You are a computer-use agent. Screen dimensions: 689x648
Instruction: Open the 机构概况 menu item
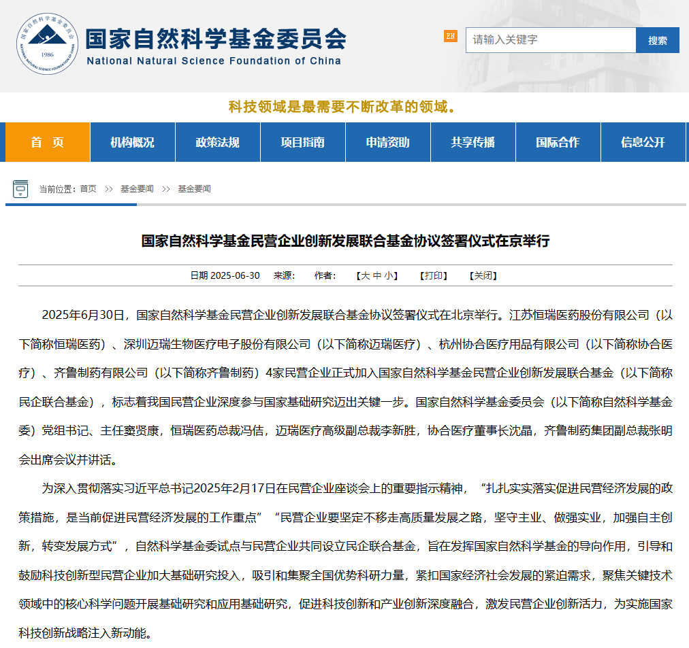pos(132,142)
